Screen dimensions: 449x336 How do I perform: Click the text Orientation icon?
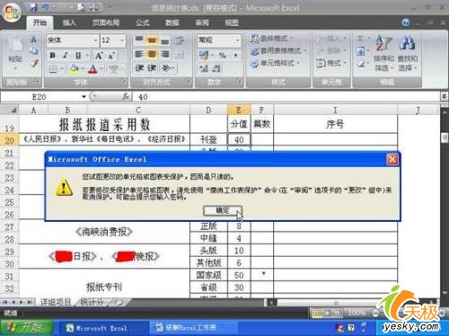pos(166,68)
